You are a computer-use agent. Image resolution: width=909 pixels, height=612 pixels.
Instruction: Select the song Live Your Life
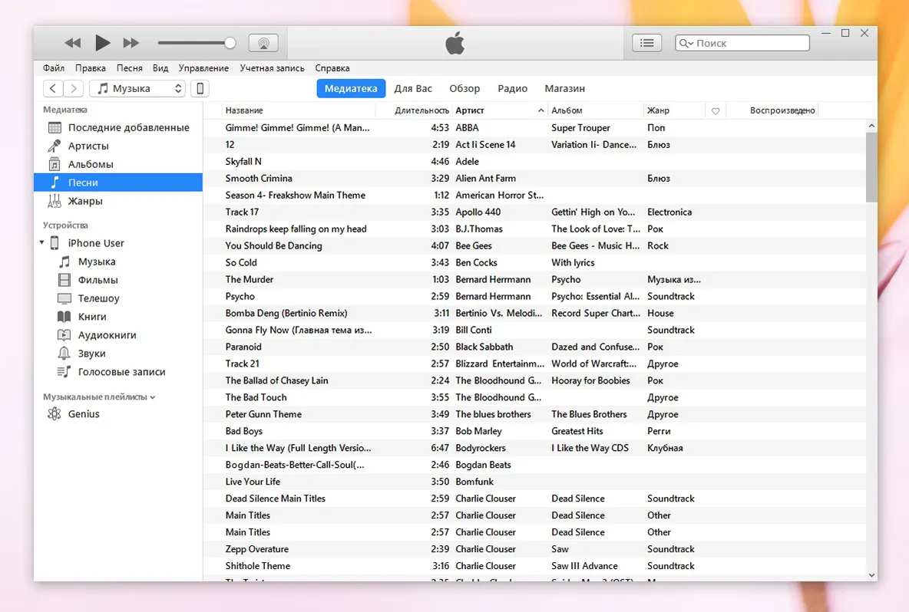pos(534,482)
